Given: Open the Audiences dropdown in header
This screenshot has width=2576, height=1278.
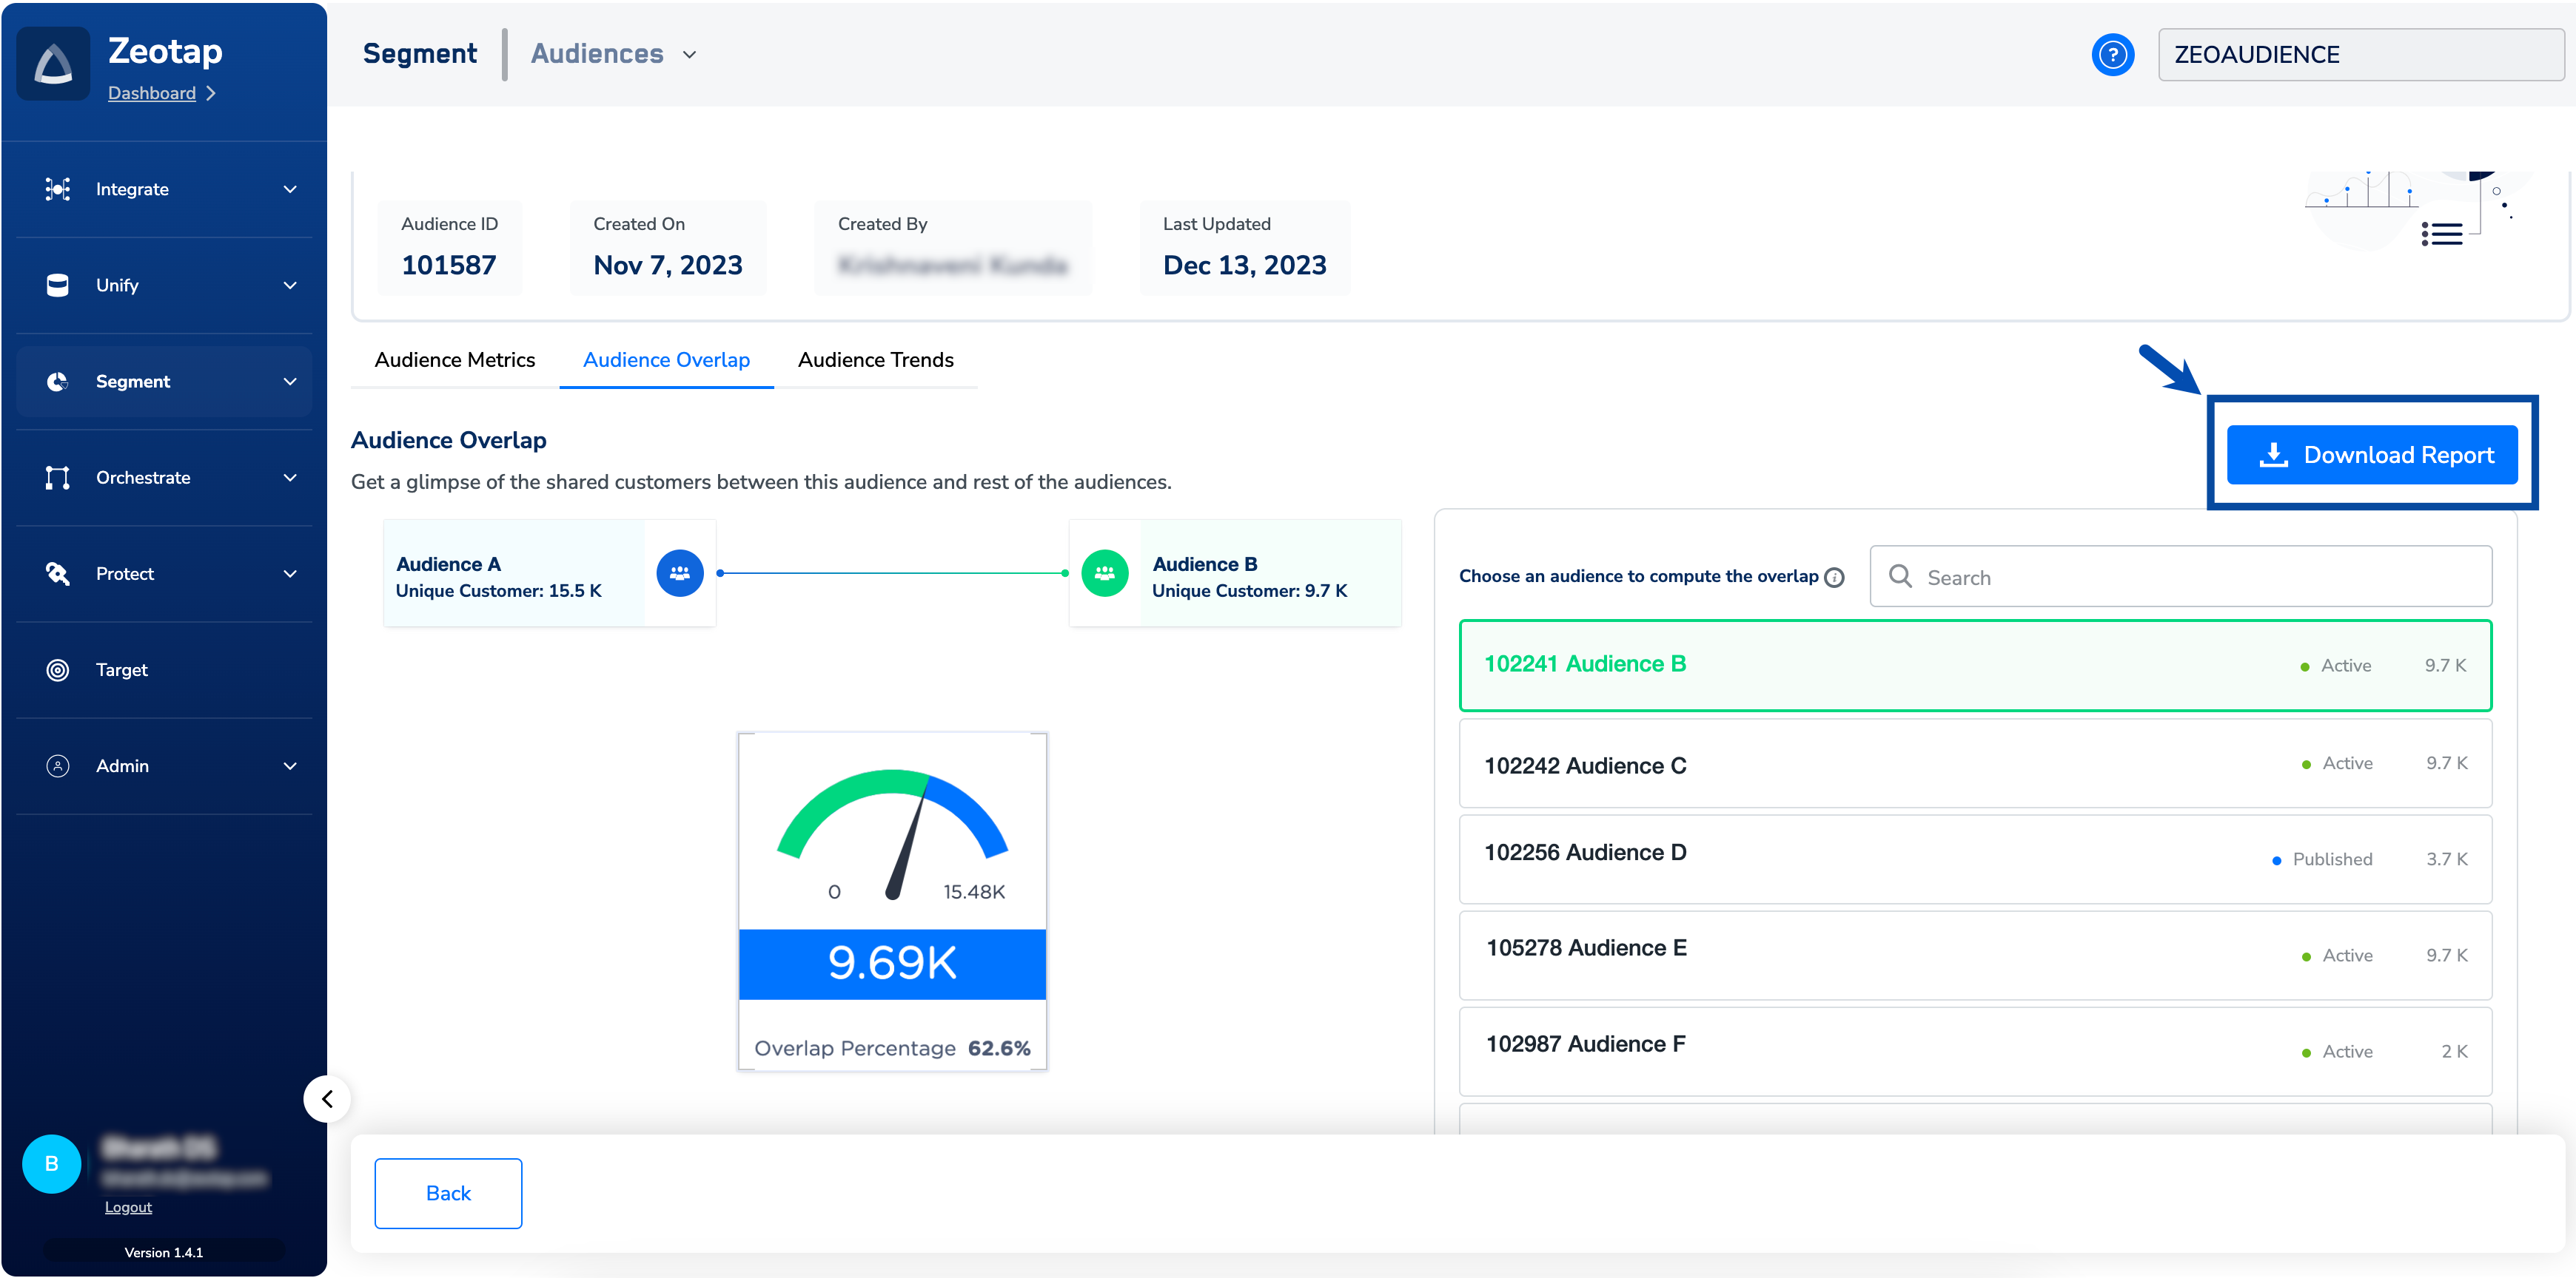Looking at the screenshot, I should (x=613, y=54).
